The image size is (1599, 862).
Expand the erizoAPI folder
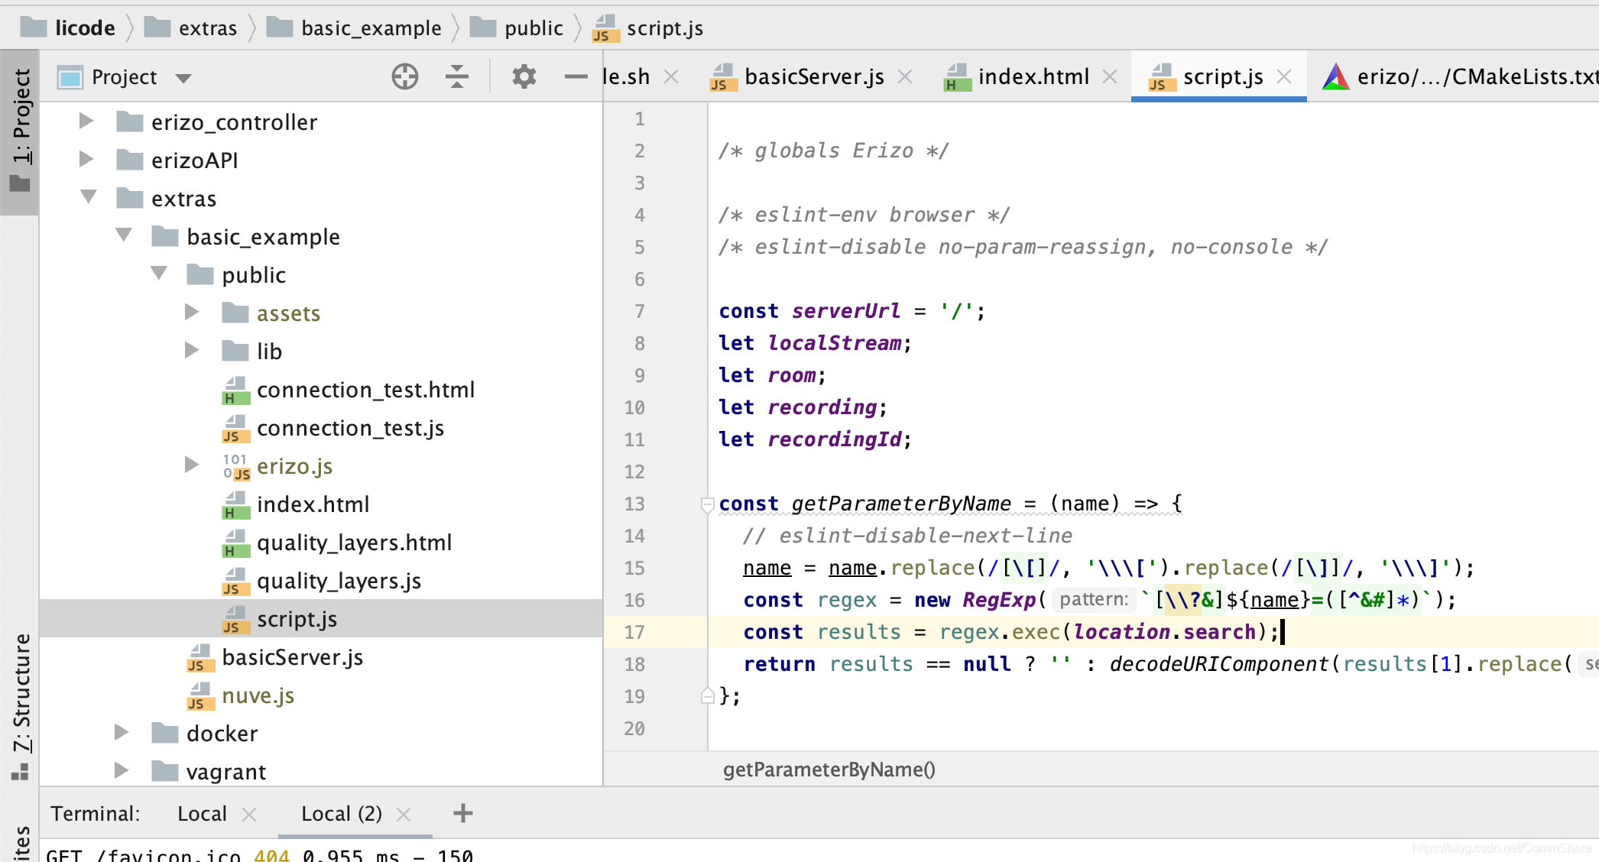(86, 159)
